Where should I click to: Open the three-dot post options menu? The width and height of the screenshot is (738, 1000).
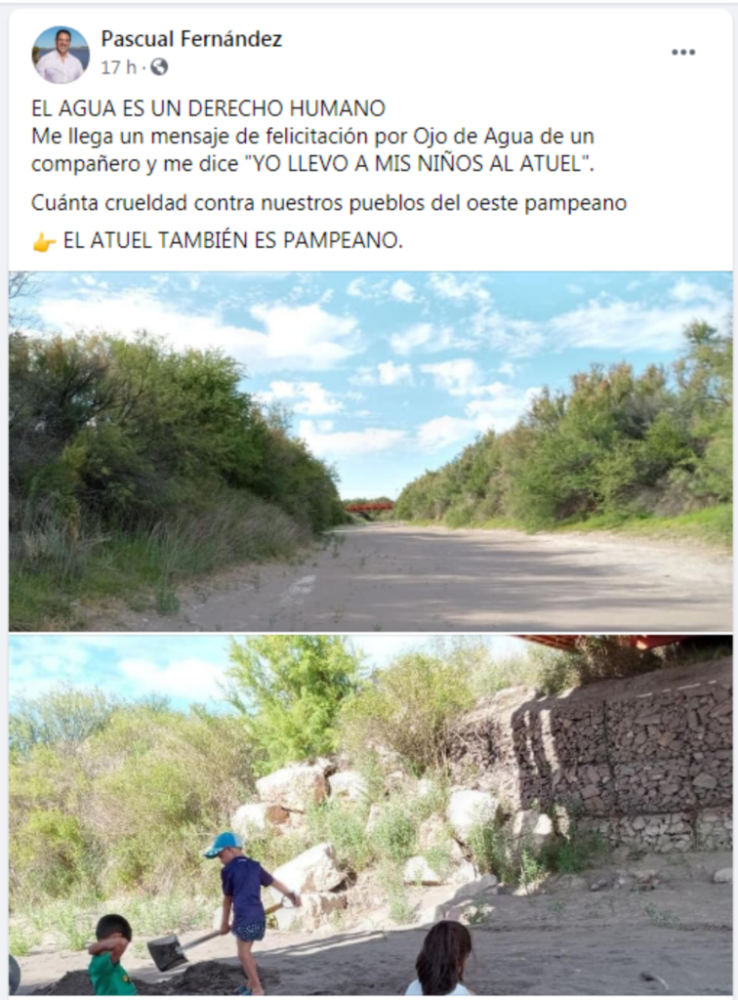coord(683,53)
